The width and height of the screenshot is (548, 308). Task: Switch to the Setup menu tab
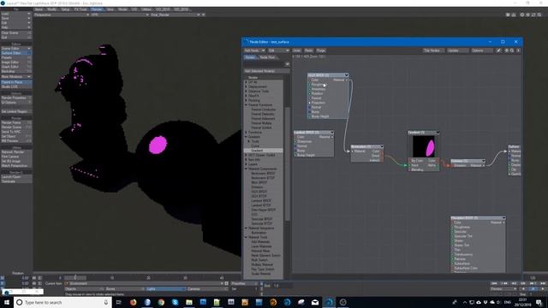click(x=65, y=9)
